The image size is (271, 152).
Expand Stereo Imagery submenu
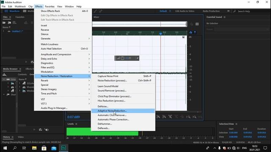63,89
